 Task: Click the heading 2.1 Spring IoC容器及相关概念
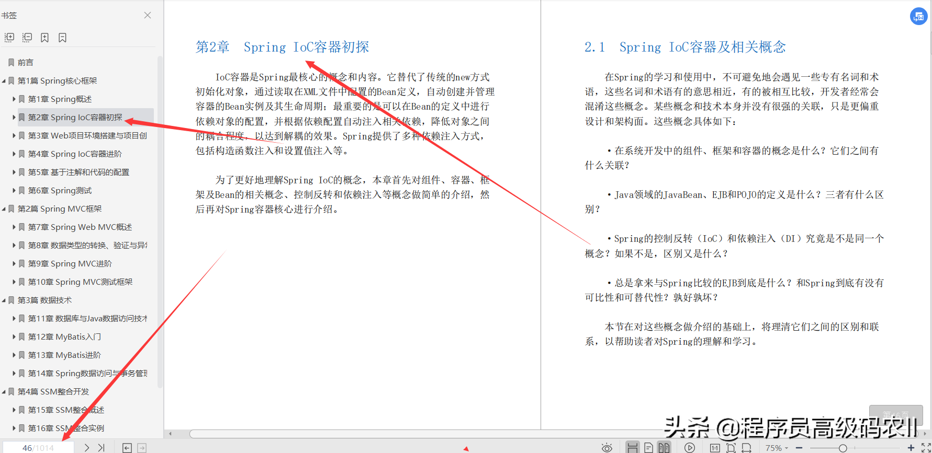point(685,47)
